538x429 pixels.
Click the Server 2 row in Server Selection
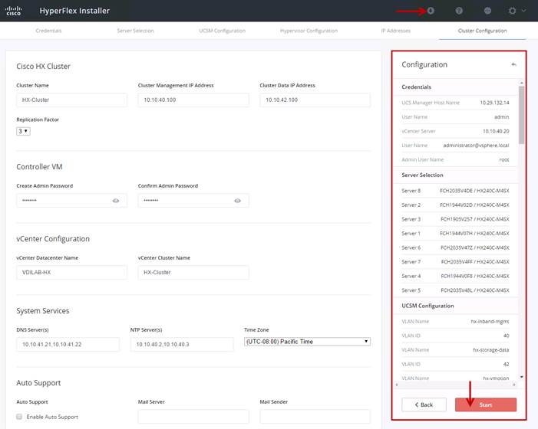click(455, 205)
